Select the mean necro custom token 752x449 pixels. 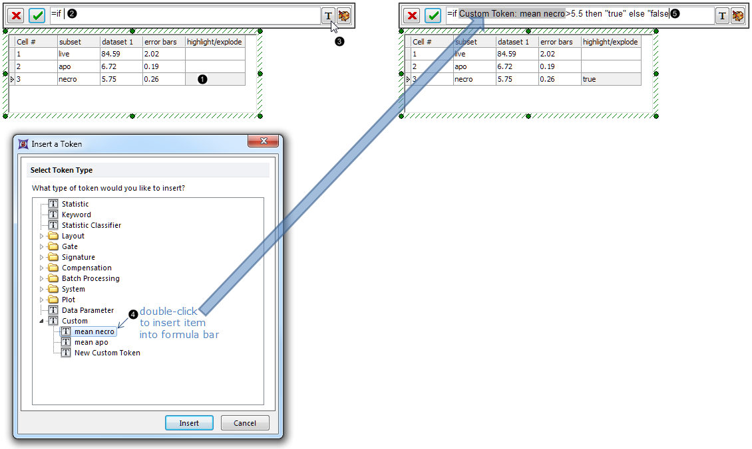94,331
